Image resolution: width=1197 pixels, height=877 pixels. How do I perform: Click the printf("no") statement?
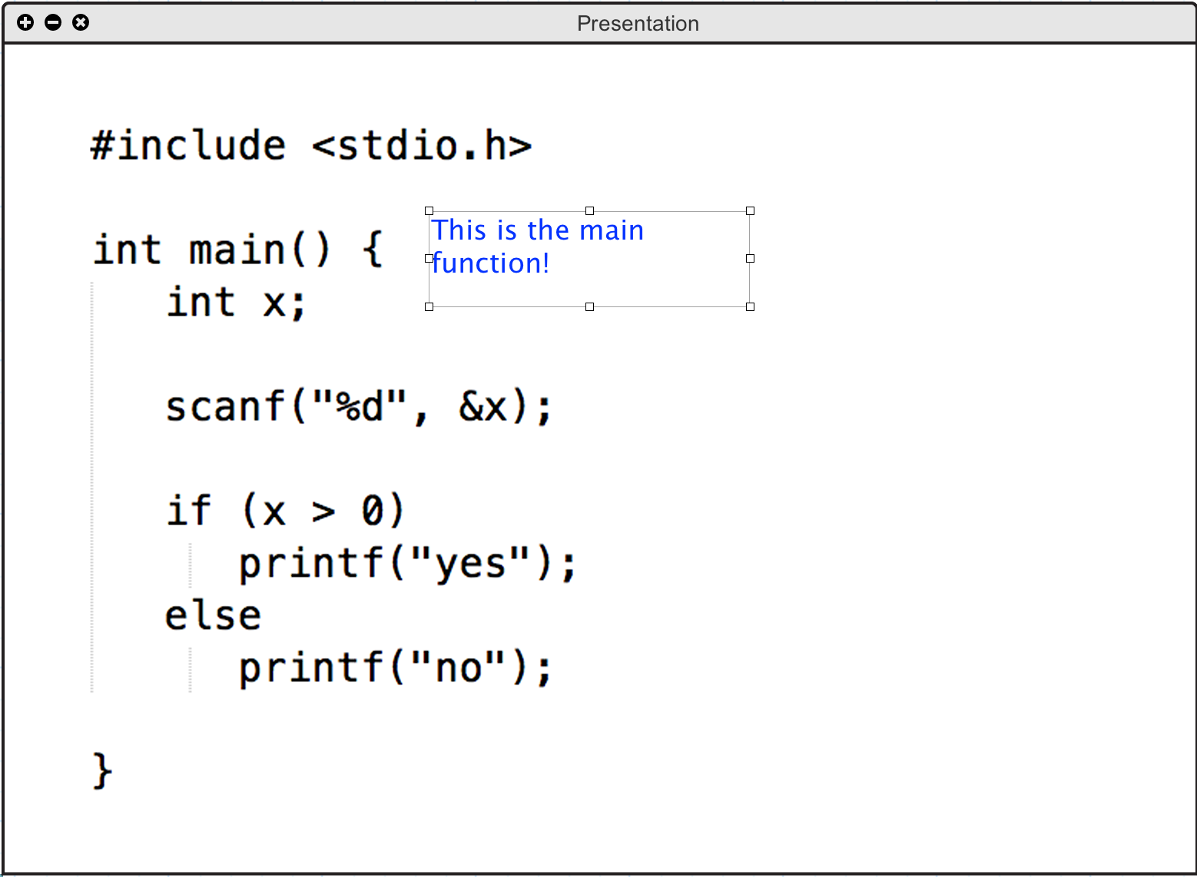(395, 667)
